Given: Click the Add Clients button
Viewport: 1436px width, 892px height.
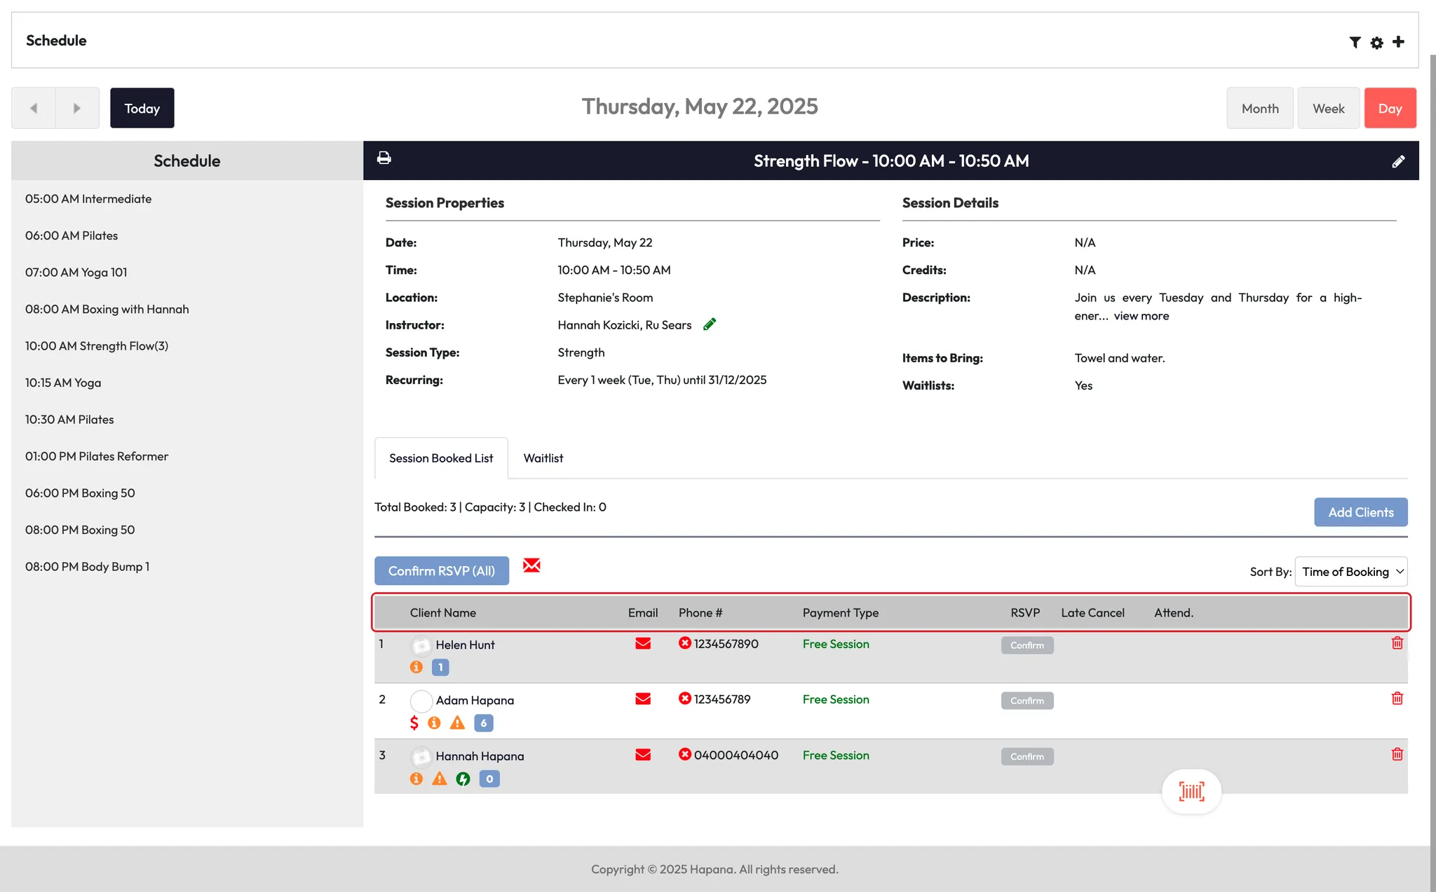Looking at the screenshot, I should coord(1360,512).
